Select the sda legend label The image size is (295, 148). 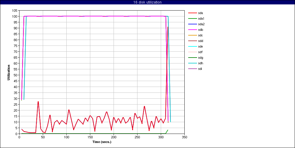pyautogui.click(x=200, y=13)
